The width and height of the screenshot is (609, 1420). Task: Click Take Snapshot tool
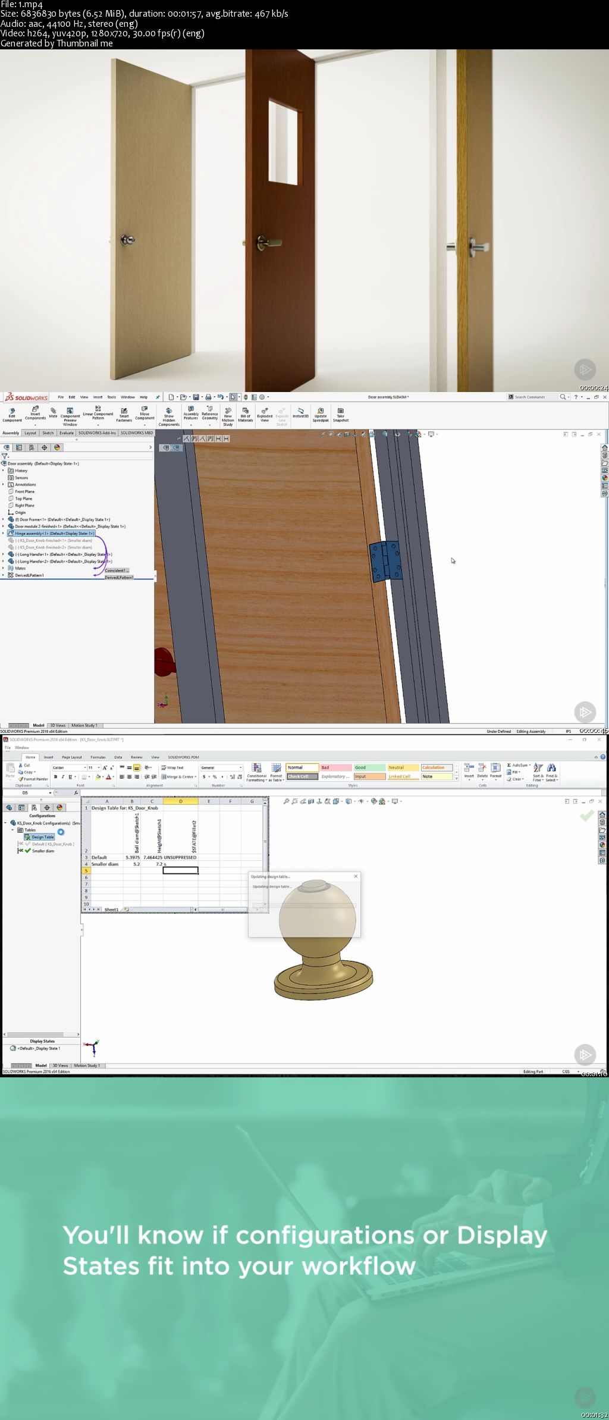[341, 415]
